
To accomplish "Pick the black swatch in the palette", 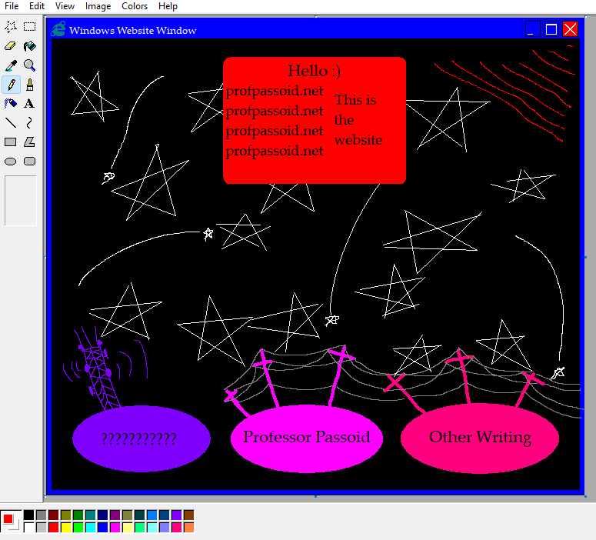I will click(28, 515).
